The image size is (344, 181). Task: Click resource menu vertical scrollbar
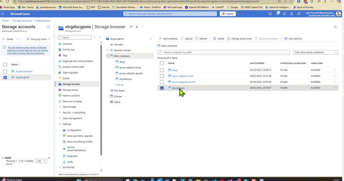tap(101, 100)
